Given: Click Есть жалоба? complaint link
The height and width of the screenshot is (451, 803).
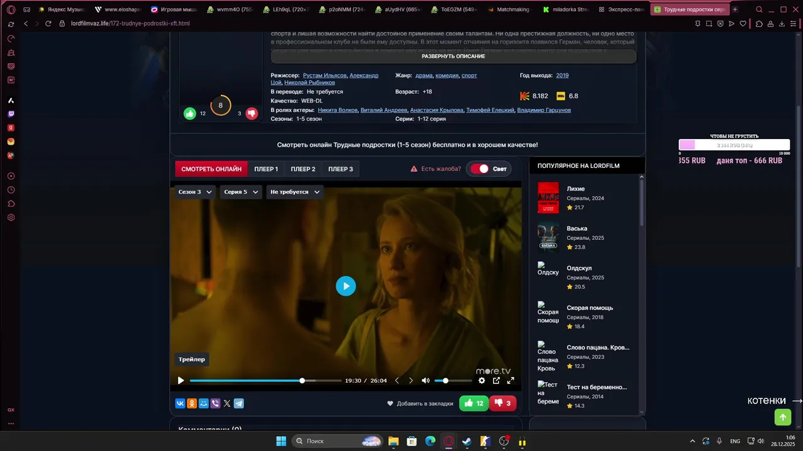Looking at the screenshot, I should coord(435,169).
